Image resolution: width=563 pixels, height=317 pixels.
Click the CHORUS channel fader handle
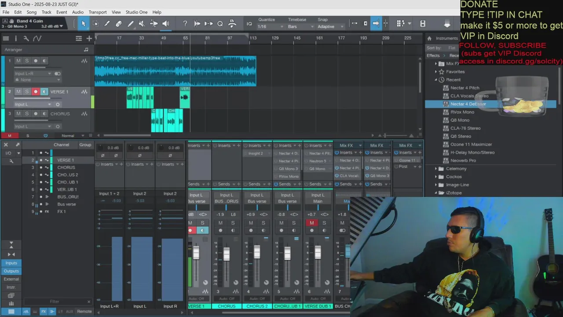[x=227, y=254]
